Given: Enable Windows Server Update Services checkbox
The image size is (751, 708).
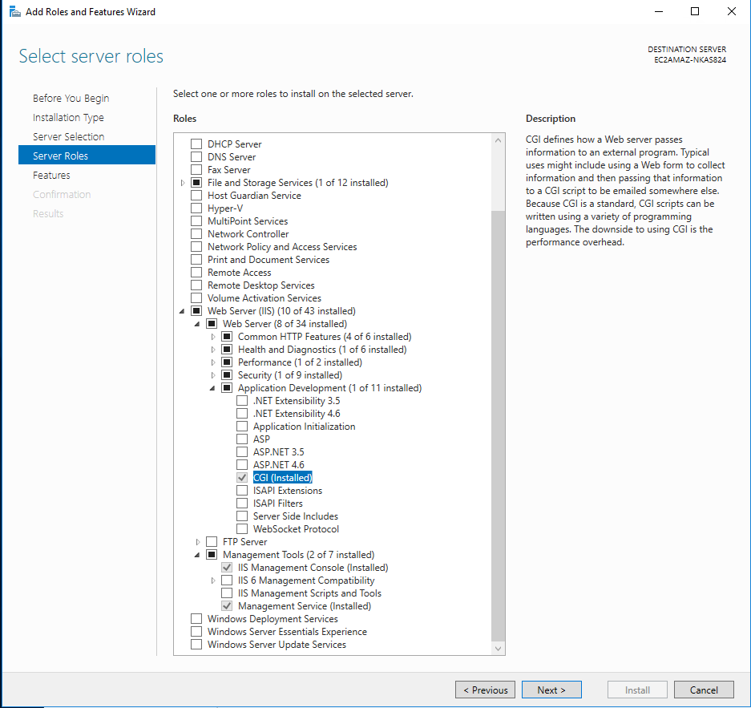Looking at the screenshot, I should [x=196, y=645].
